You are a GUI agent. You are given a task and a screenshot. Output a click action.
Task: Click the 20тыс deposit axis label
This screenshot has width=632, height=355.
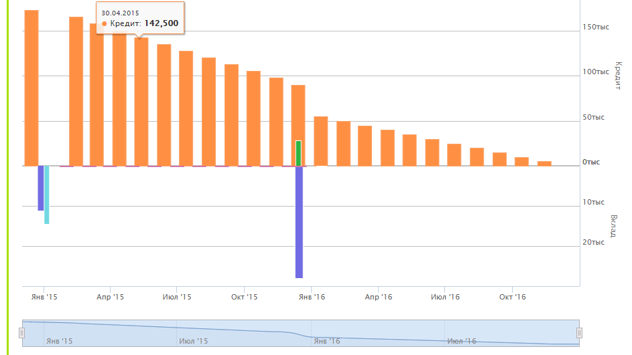(593, 242)
